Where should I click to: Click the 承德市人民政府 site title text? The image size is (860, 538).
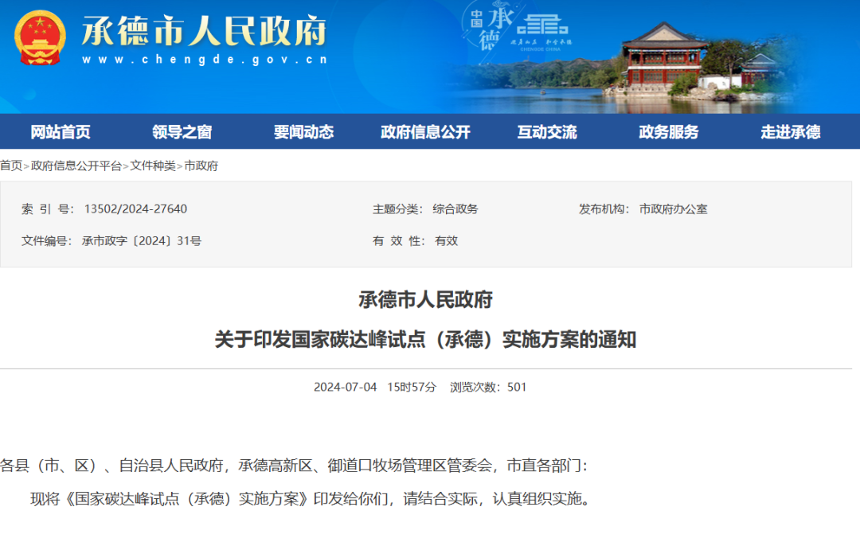(204, 30)
